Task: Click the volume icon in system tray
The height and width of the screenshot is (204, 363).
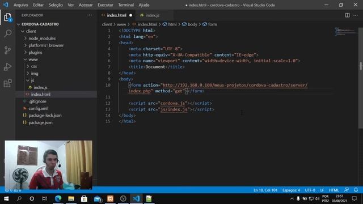Action: point(317,199)
